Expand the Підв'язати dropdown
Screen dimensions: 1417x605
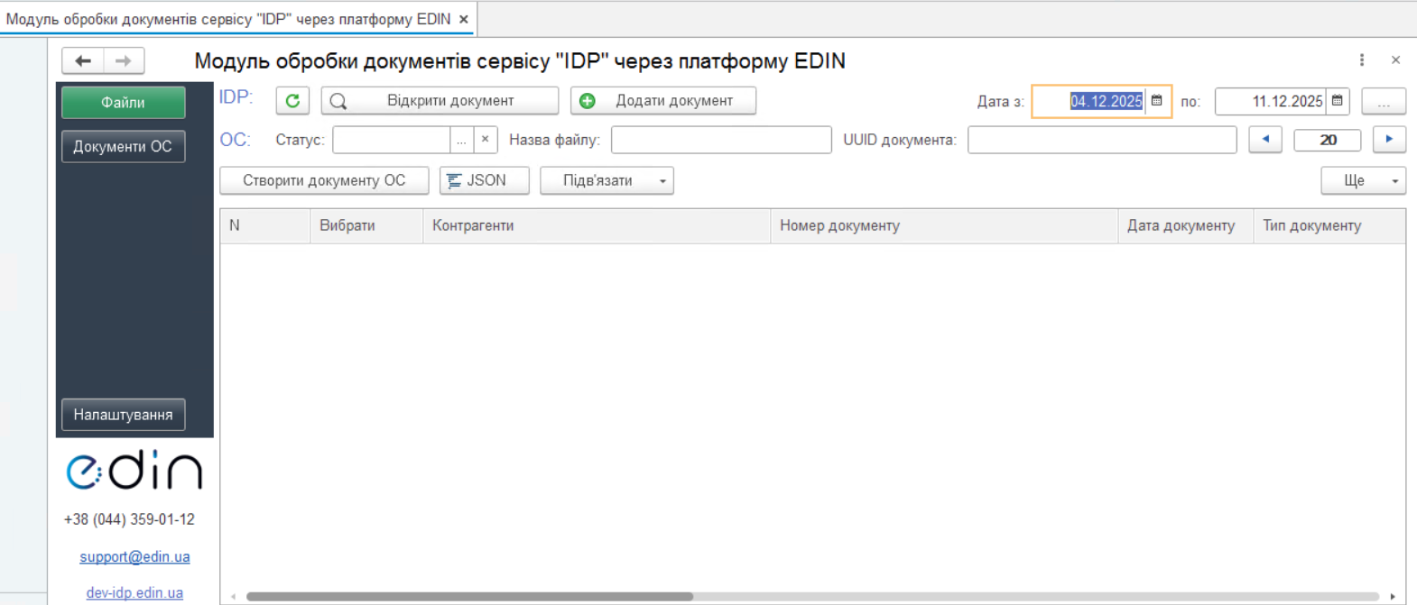coord(662,181)
